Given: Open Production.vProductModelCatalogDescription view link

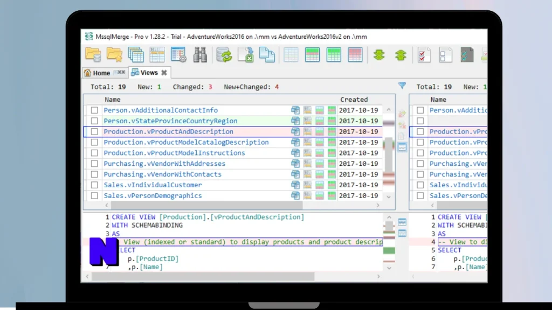Looking at the screenshot, I should click(186, 142).
